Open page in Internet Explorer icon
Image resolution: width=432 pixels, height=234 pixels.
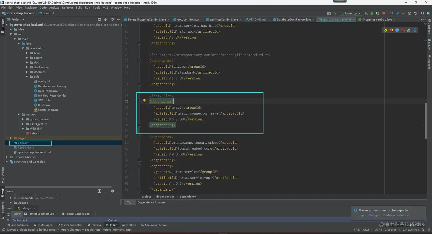pos(409,30)
